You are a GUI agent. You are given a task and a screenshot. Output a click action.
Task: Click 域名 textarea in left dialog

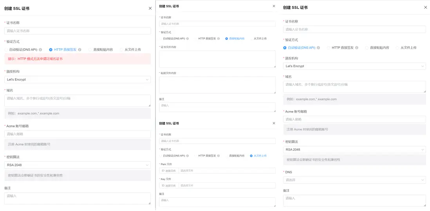78,101
